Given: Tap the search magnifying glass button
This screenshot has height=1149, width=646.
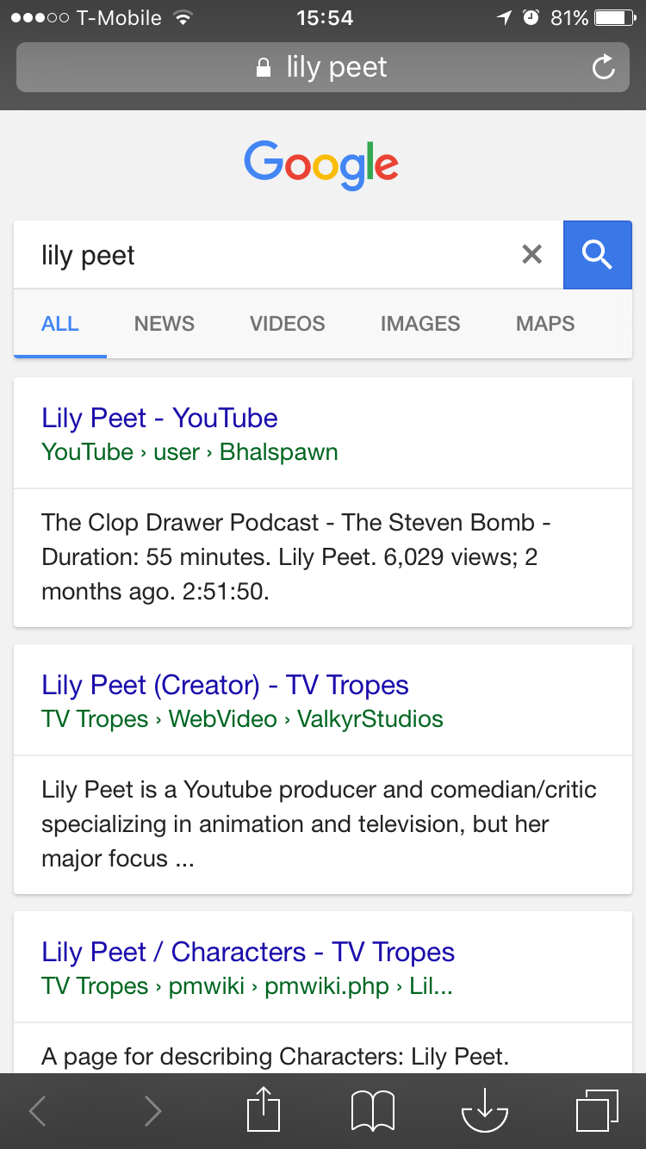Looking at the screenshot, I should (598, 254).
